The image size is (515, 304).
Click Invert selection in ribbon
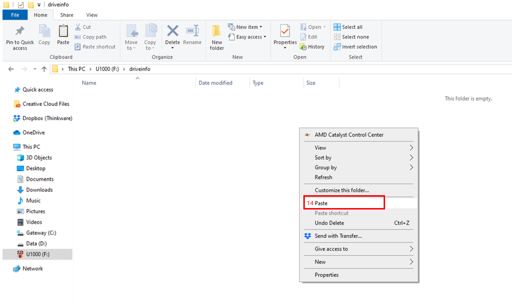[x=355, y=47]
